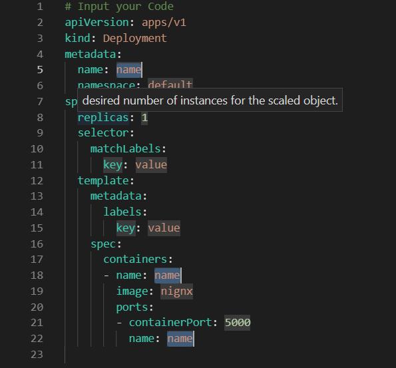Click the 'value' placeholder on line 15
Viewport: 396px width, 368px height.
point(164,228)
